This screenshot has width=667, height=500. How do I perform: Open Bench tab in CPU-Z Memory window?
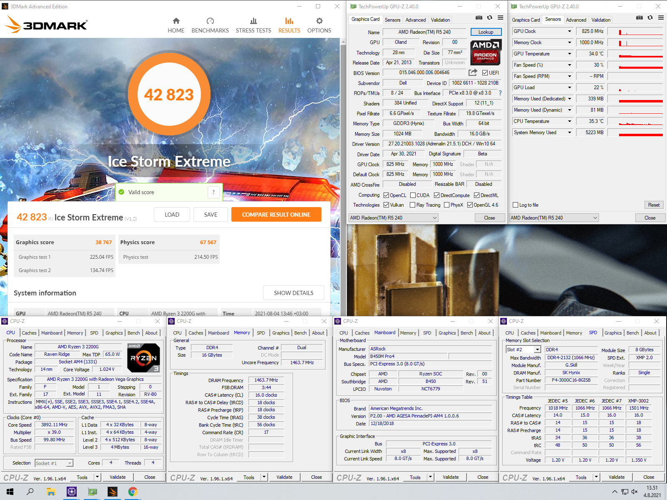tap(300, 333)
